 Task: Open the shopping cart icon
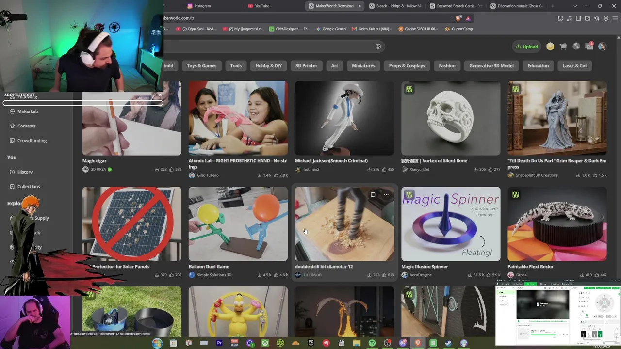tap(563, 47)
